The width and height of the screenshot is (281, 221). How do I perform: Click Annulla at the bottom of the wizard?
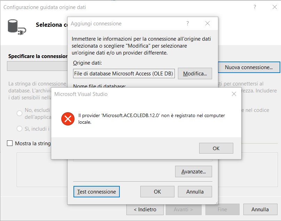[x=260, y=210]
